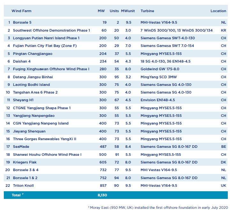
Task: Click the MW column header
Action: 101,11
